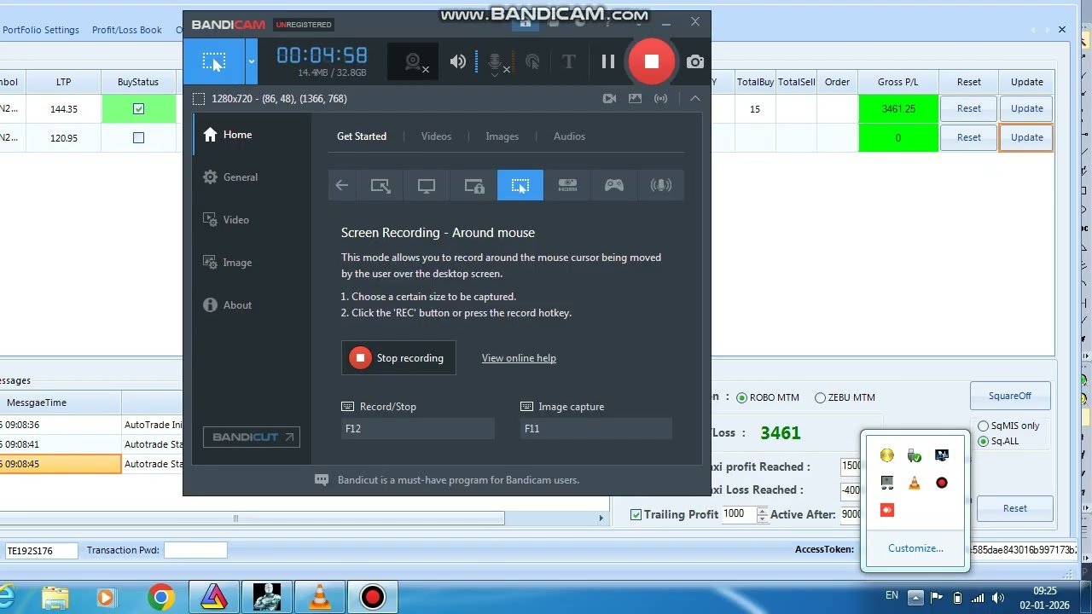Uncheck the Trailing Profit checkbox
This screenshot has height=614, width=1092.
(636, 514)
